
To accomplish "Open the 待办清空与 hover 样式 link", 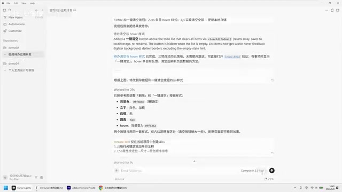I will click(129, 57).
